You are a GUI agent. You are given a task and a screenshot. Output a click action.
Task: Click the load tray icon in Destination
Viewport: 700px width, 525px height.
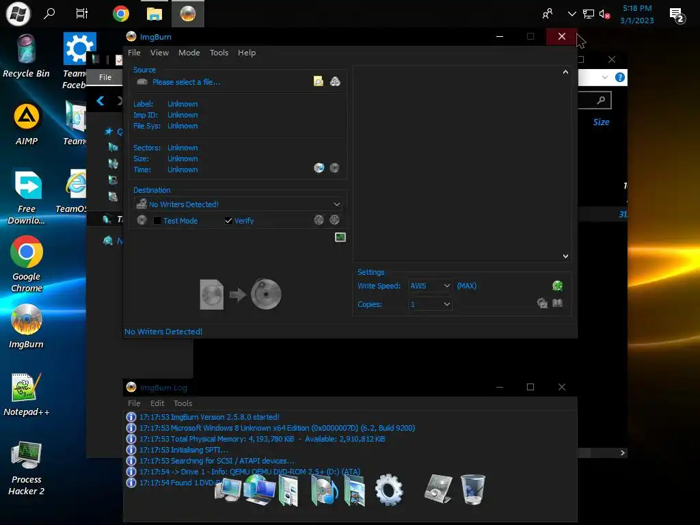pyautogui.click(x=334, y=219)
